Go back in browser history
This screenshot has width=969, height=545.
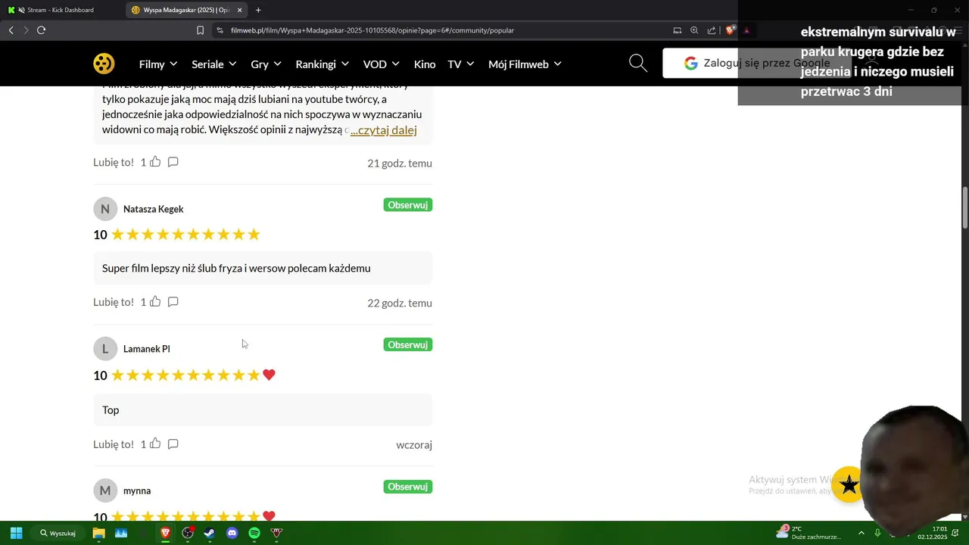[11, 30]
